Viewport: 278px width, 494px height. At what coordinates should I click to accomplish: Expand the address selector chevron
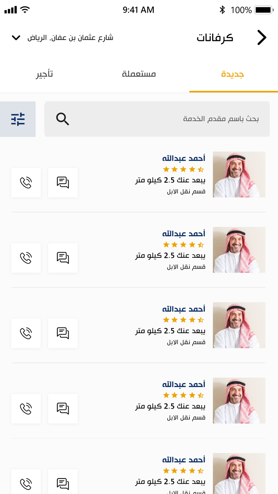(15, 38)
